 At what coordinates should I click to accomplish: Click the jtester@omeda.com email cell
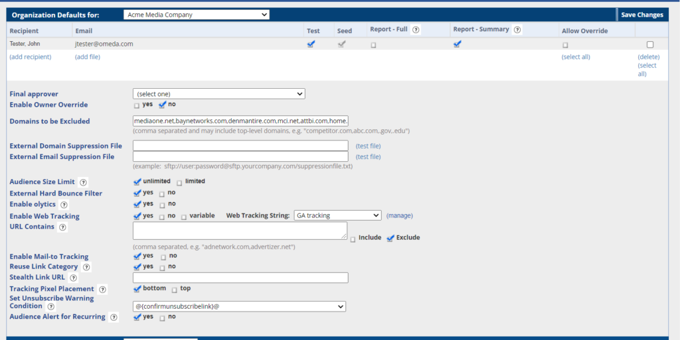click(x=104, y=44)
